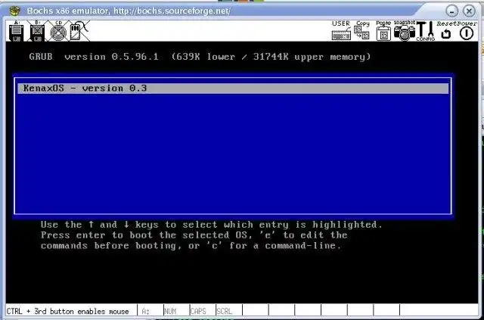Screen dimensions: 484x320
Task: Click the Bochs title bar app icon
Action: 14,11
